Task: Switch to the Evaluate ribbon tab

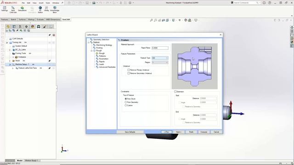Action: point(40,19)
